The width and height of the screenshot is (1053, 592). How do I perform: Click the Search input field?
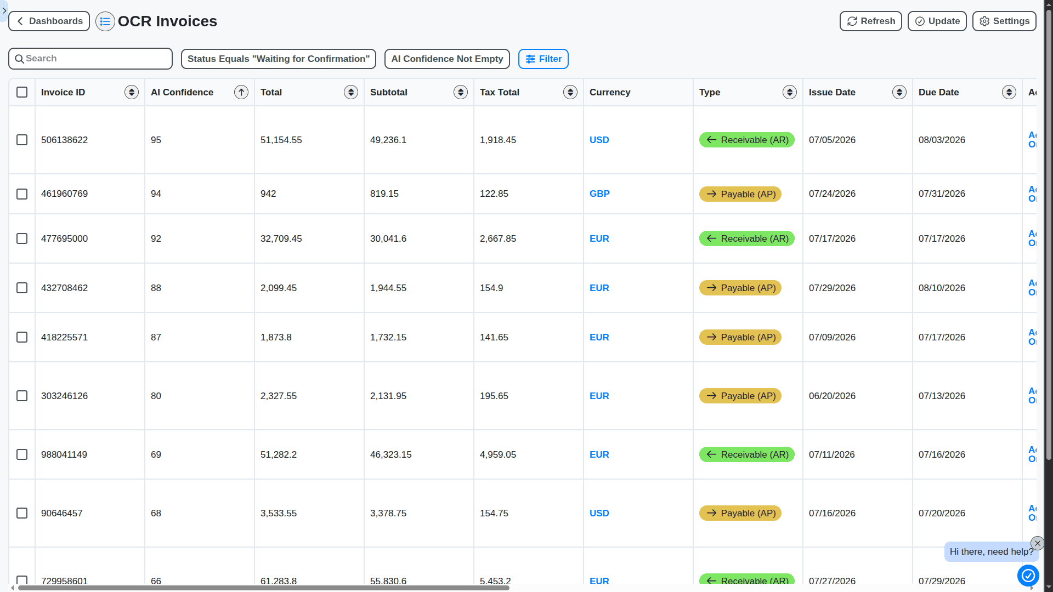[90, 59]
